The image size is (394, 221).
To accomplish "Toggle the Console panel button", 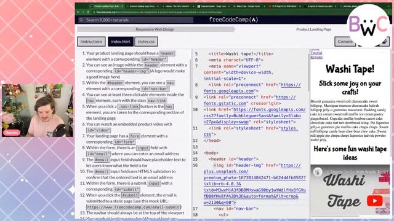I will click(x=345, y=42).
